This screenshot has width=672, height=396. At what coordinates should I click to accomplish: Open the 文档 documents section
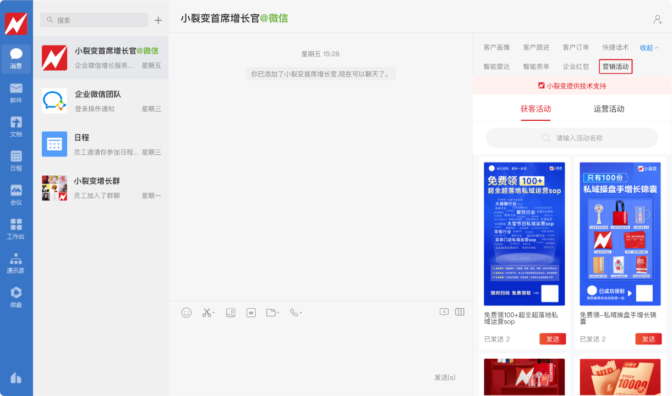click(x=16, y=127)
